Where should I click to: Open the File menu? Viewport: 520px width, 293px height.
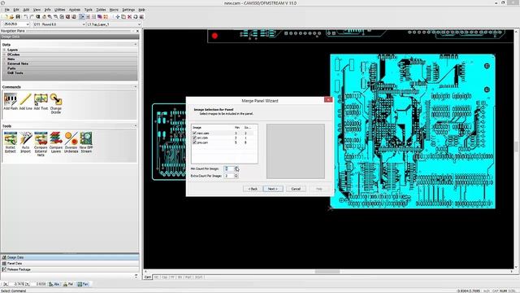[x=7, y=10]
